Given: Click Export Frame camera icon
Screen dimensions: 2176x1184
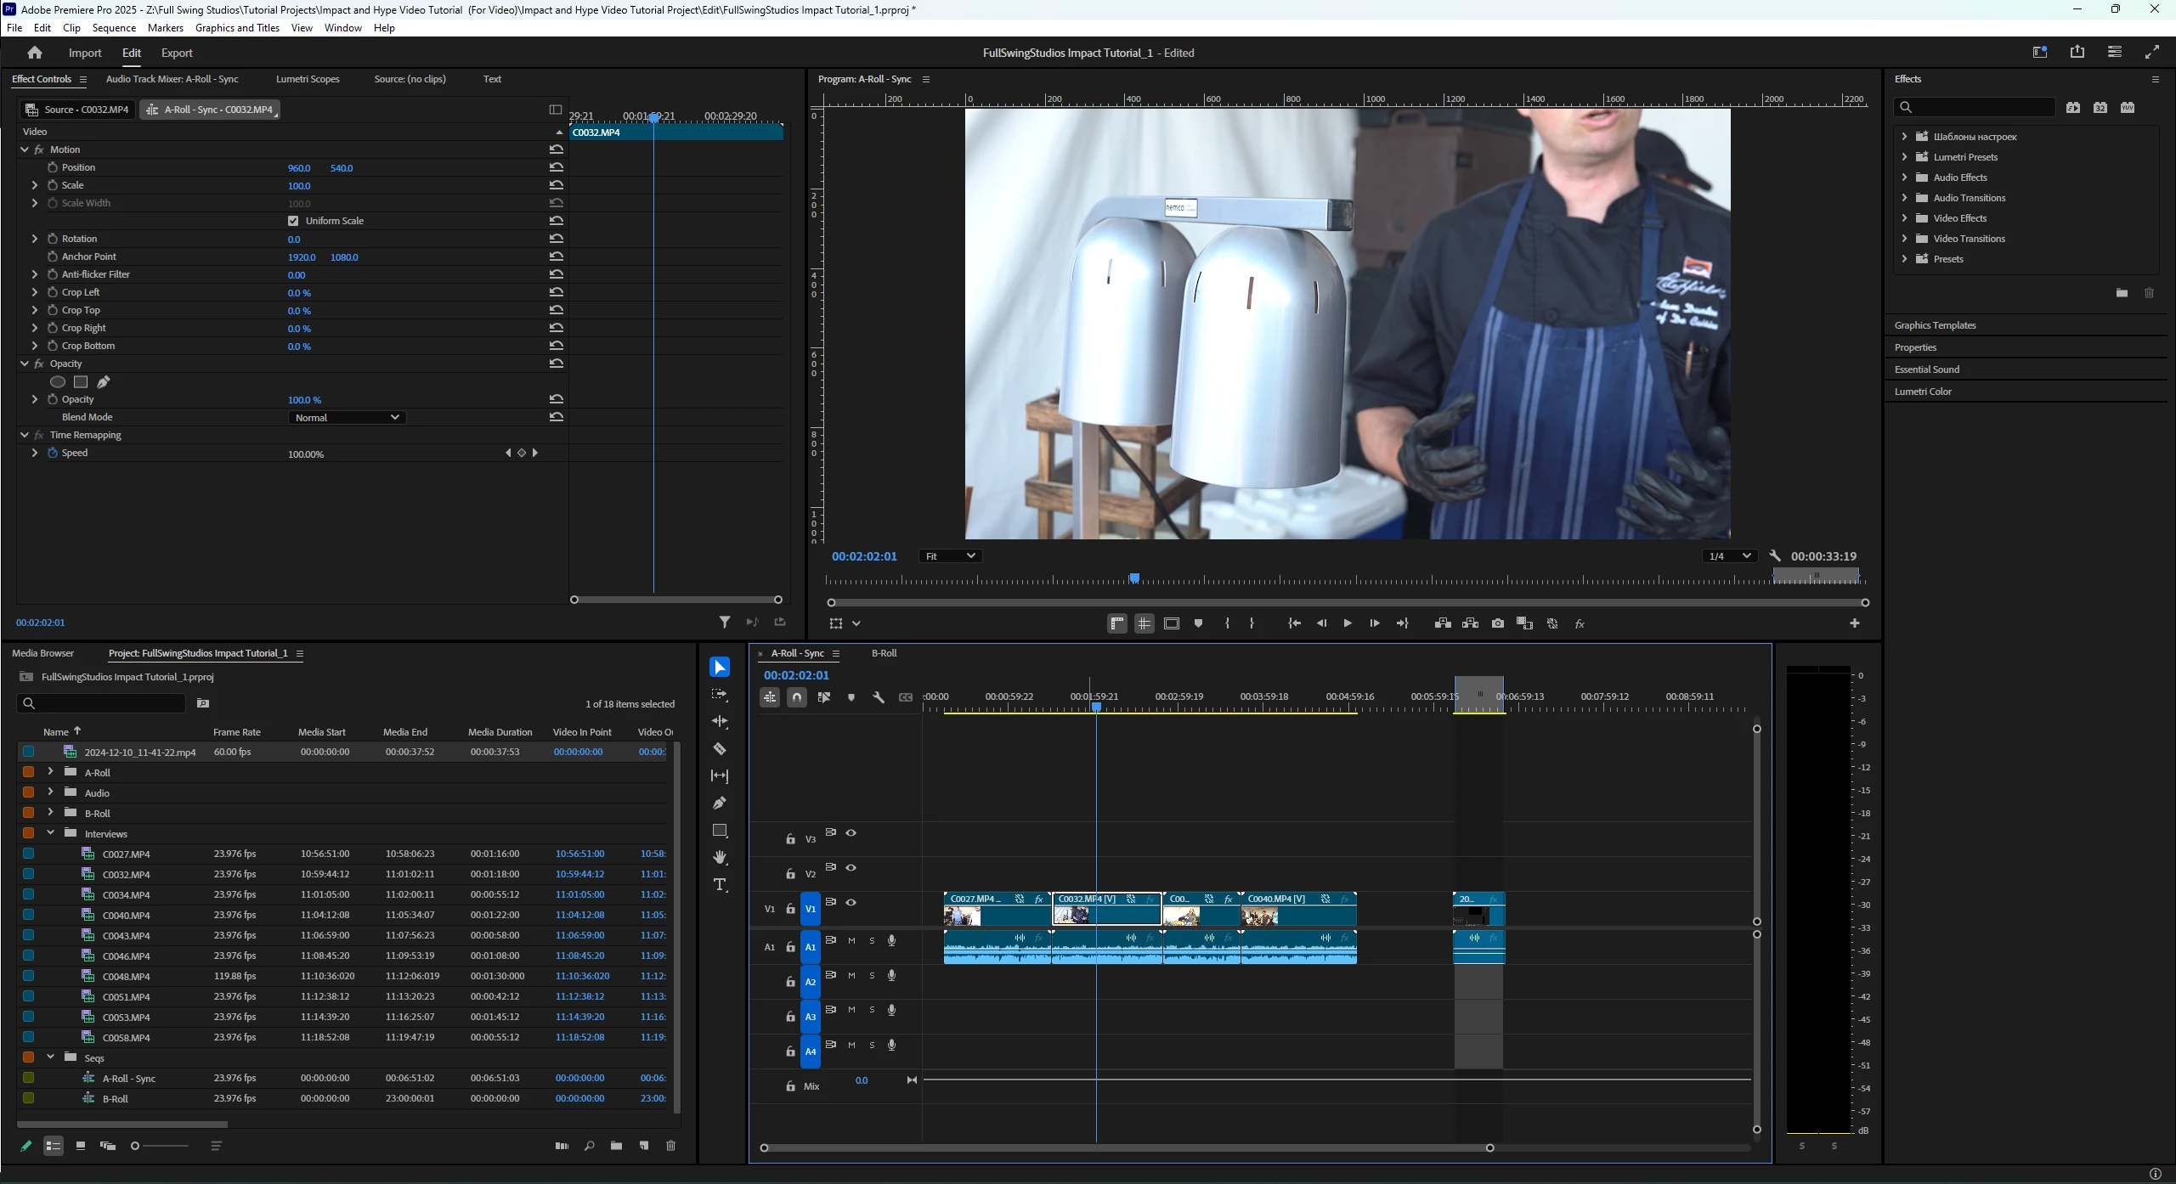Looking at the screenshot, I should (1497, 623).
